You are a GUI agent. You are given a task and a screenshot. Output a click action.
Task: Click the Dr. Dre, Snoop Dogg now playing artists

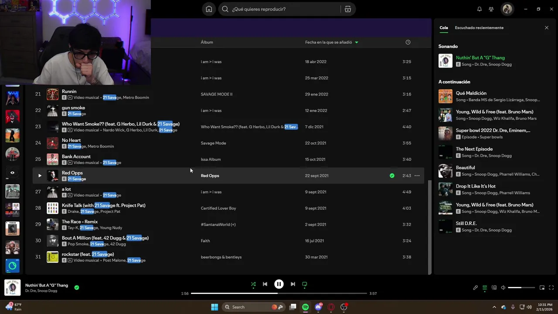coord(41,291)
